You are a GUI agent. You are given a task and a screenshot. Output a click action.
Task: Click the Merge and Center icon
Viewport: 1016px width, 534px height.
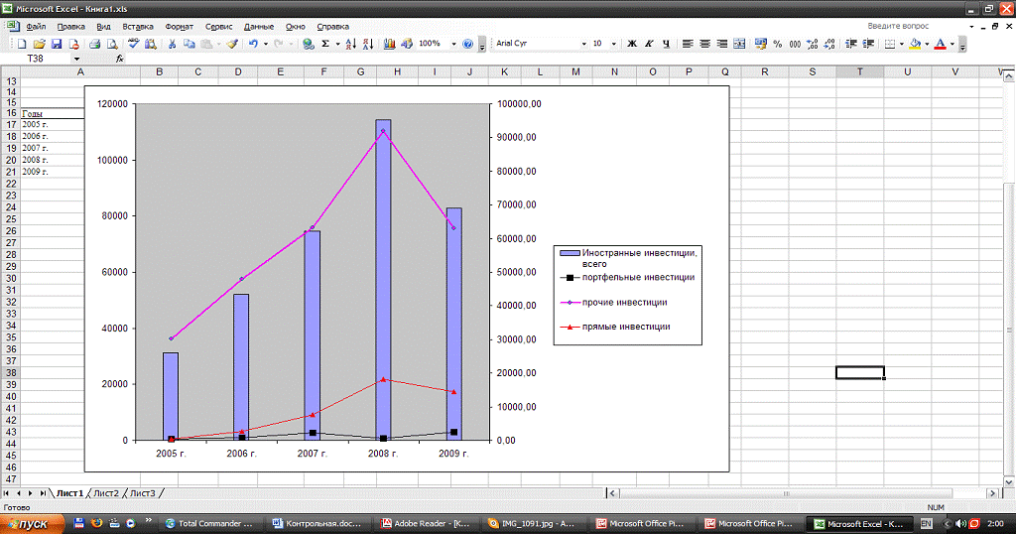[738, 45]
